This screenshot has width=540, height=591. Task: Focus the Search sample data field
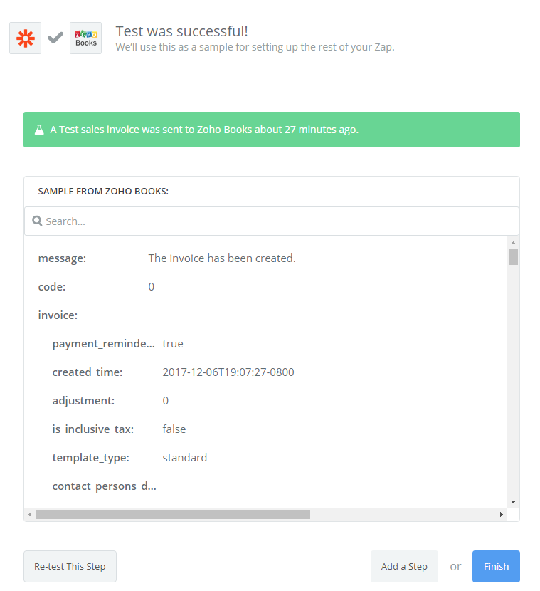point(272,221)
